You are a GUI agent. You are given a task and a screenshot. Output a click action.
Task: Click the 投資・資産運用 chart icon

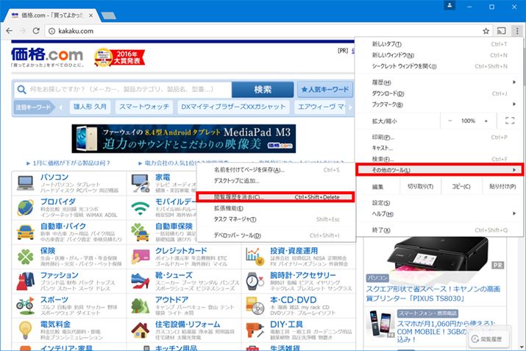tap(255, 257)
